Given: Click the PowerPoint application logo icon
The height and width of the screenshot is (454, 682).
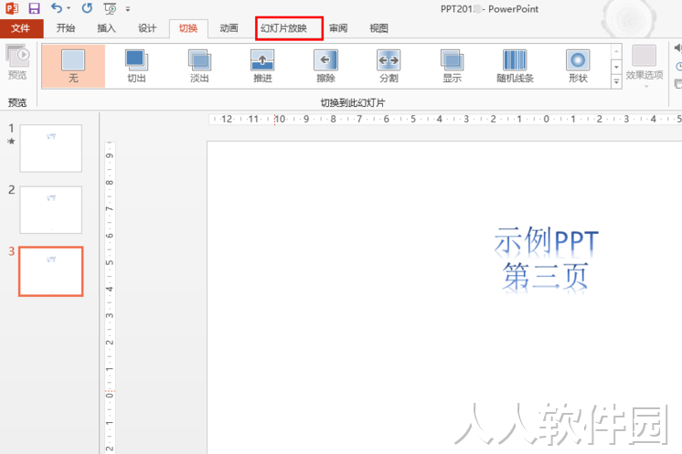Looking at the screenshot, I should [x=12, y=8].
